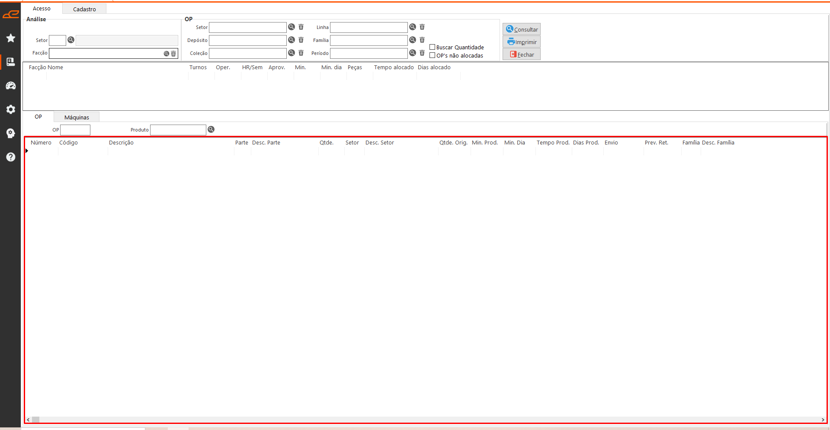Switch to the Cadastro tab
830x430 pixels.
84,9
